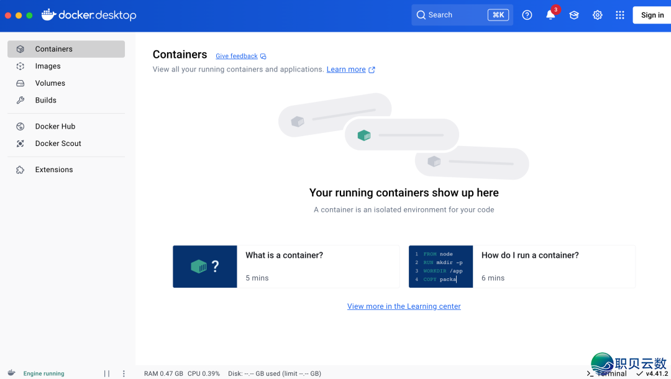Viewport: 671px width, 379px height.
Task: Open the Extensions section
Action: (53, 170)
